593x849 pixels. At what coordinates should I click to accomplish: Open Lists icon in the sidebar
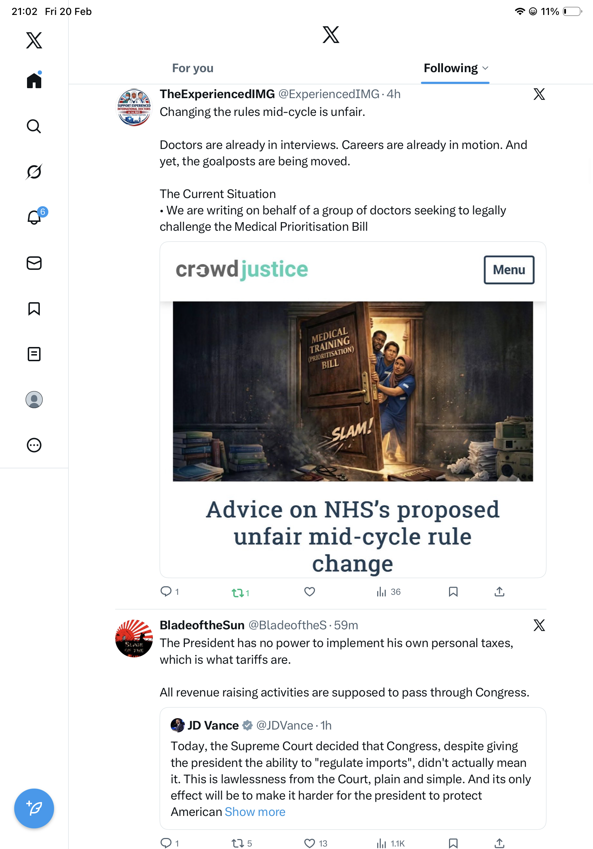(34, 354)
